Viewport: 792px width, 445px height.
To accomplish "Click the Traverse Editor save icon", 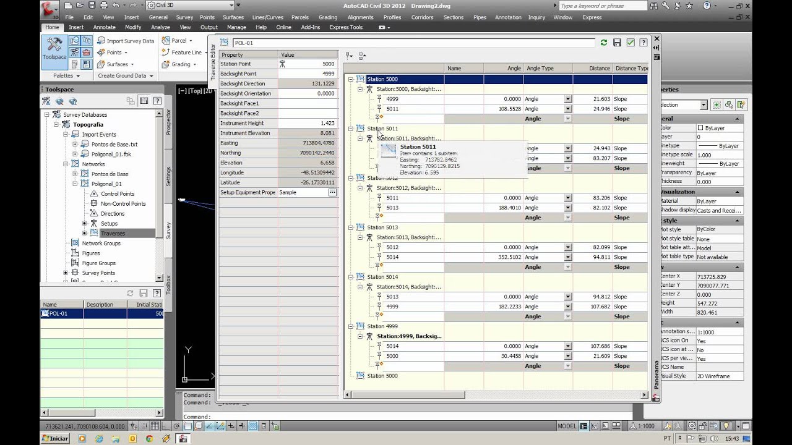I will click(617, 43).
